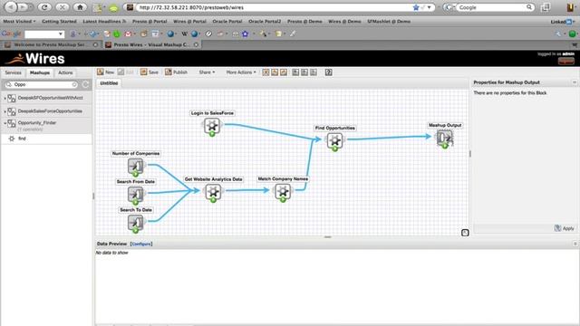580x326 pixels.
Task: Click the last gray layout icon before help
Action: click(314, 72)
